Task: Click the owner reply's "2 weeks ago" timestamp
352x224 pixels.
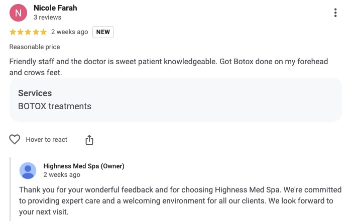Action: [62, 175]
